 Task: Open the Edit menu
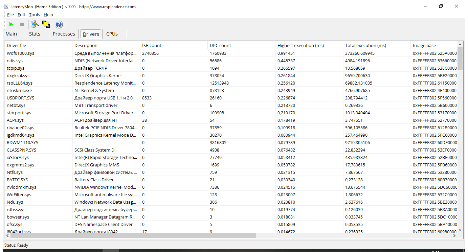[x=21, y=15]
